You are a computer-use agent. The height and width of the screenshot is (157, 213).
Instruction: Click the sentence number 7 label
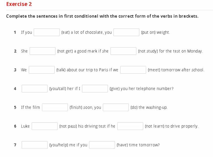point(15,145)
